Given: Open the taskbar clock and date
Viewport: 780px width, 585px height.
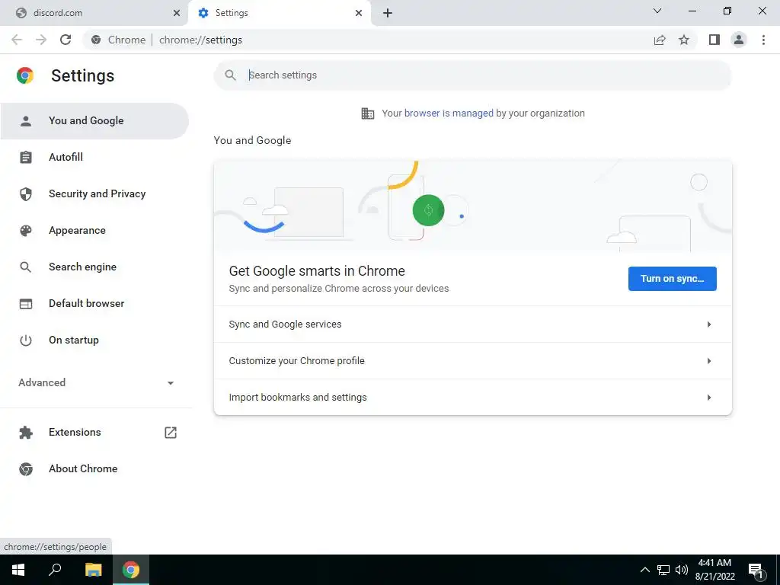Looking at the screenshot, I should (714, 570).
